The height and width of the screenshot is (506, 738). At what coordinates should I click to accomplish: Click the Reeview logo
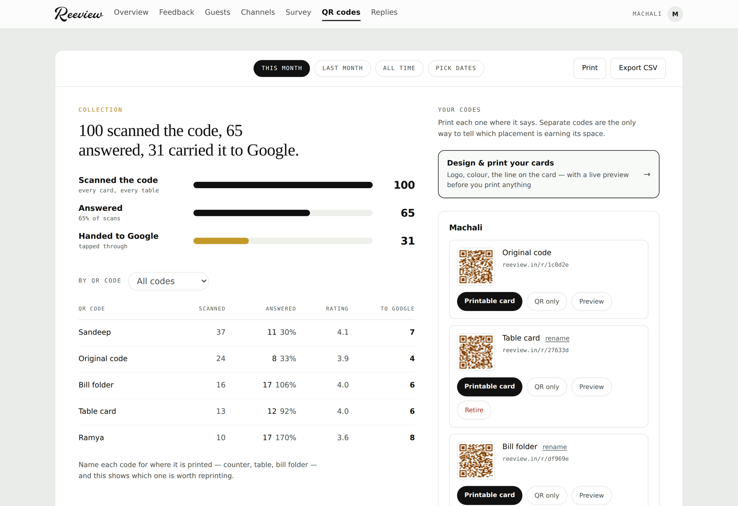[x=79, y=14]
